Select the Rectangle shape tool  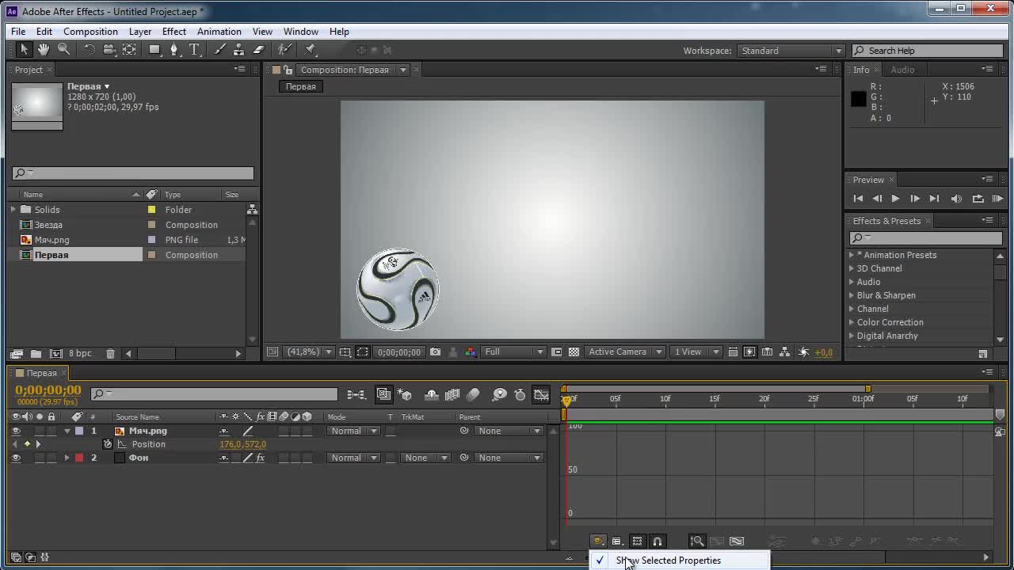coord(155,50)
